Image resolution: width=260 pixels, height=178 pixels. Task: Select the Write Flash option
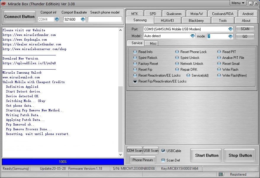click(x=219, y=70)
